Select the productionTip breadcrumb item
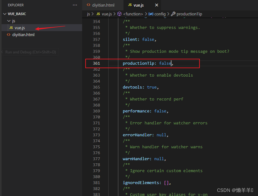The height and width of the screenshot is (196, 258). point(189,14)
